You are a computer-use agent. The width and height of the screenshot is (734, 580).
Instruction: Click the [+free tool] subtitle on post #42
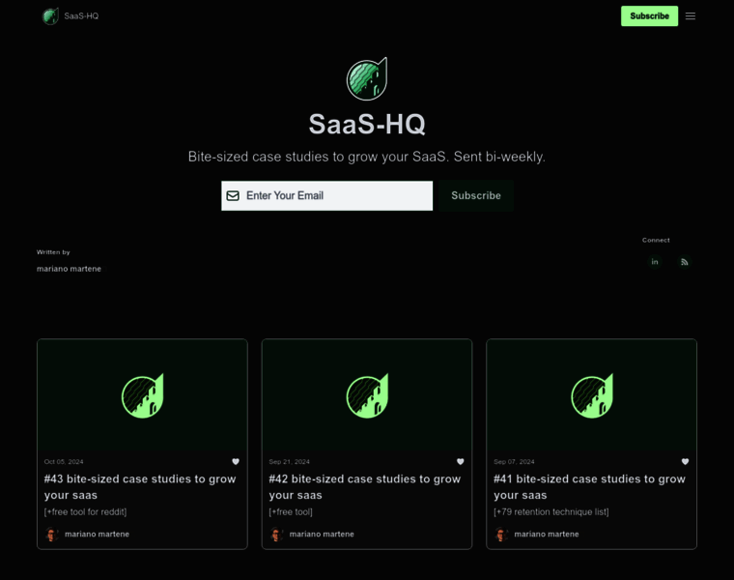tap(291, 512)
